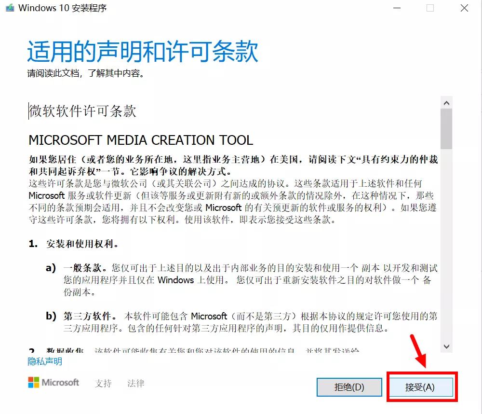
Task: Click the Accept 接受(A) button
Action: pos(421,387)
